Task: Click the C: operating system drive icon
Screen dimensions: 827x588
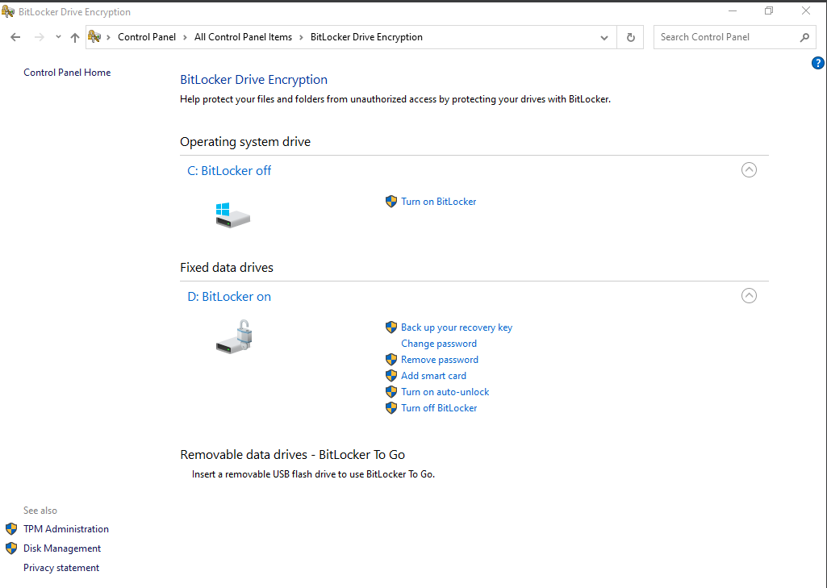Action: point(232,215)
